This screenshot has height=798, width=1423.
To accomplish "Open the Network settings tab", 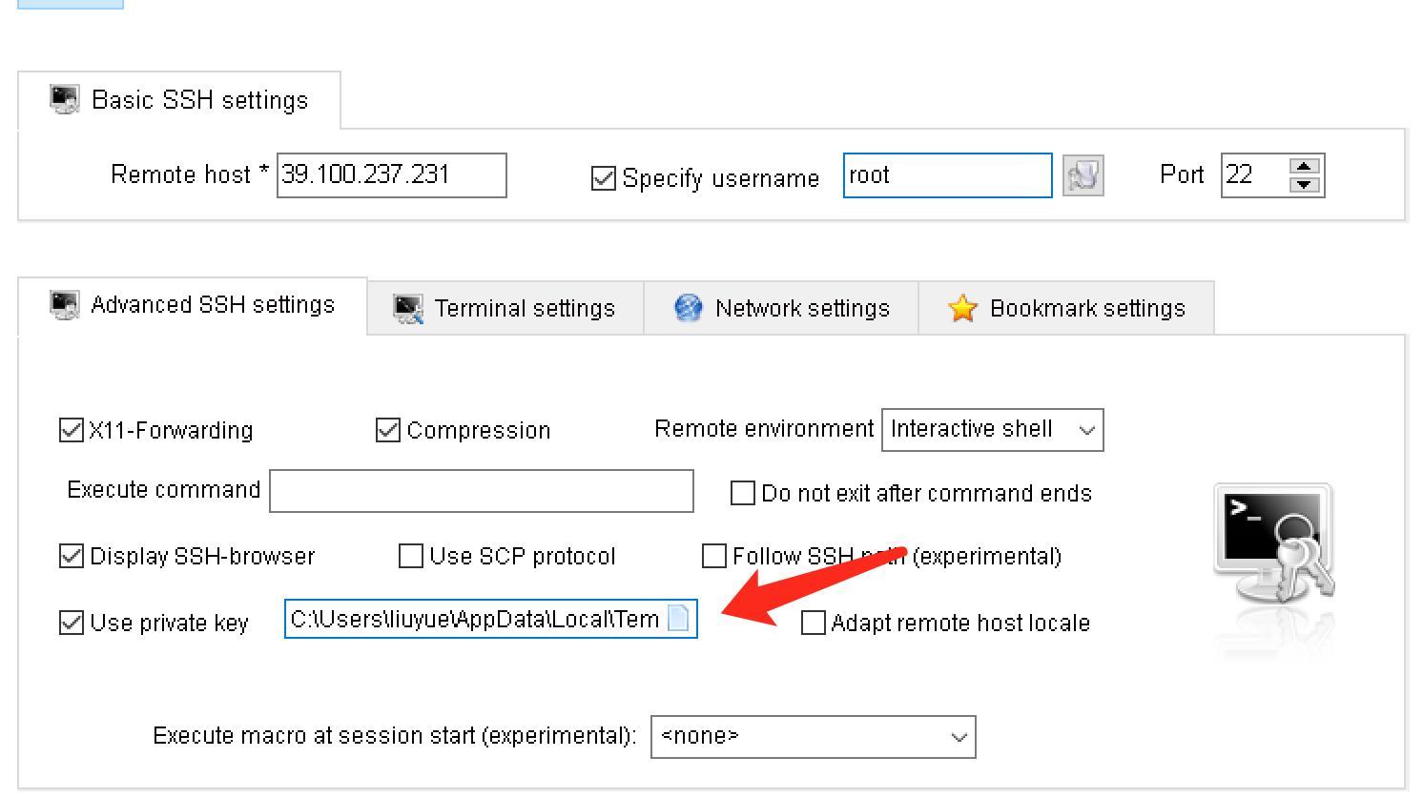I will (781, 308).
